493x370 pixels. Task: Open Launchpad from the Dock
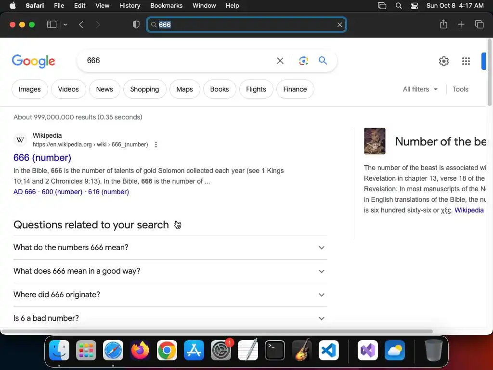[86, 350]
